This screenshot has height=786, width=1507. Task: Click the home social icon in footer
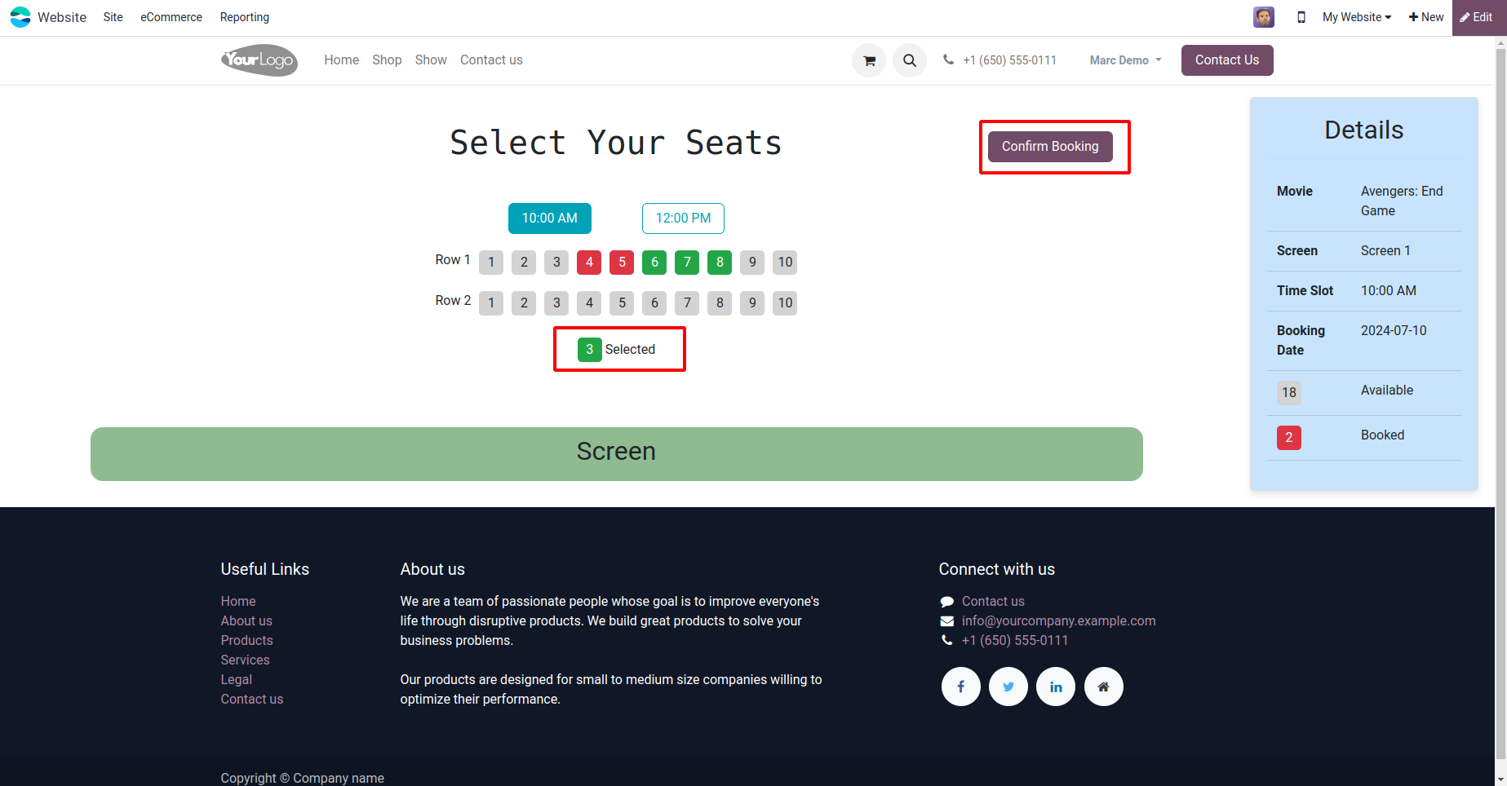coord(1103,687)
